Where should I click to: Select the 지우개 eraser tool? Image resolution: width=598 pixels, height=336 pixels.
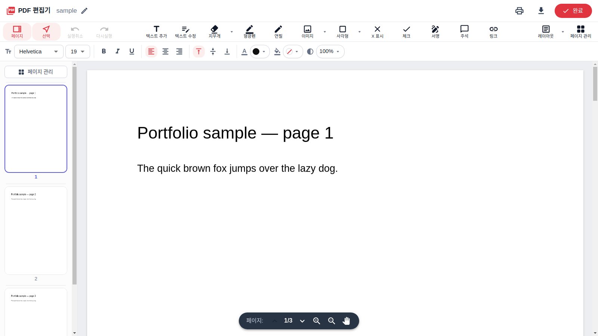pyautogui.click(x=215, y=32)
